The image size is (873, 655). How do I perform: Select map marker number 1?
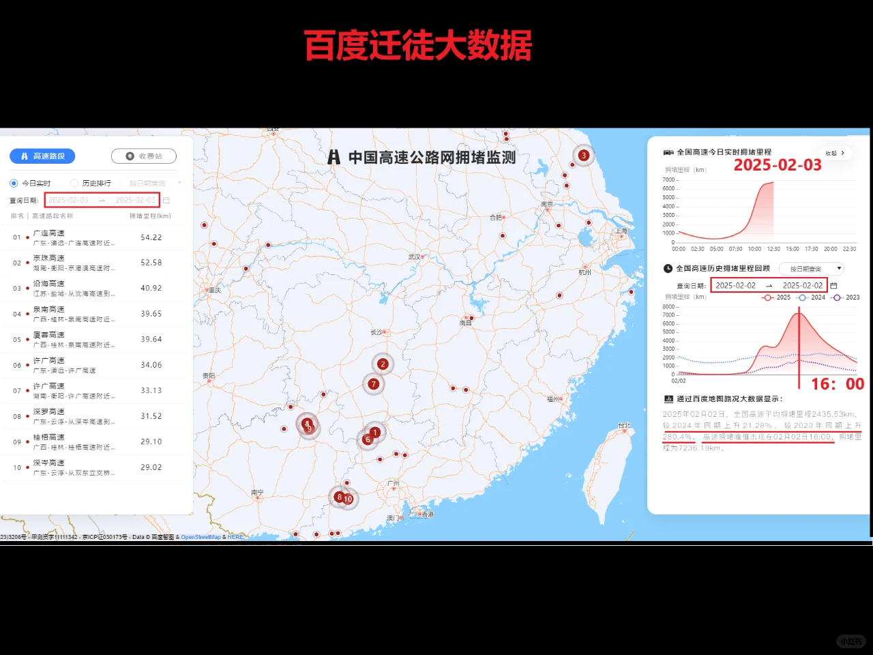[x=374, y=432]
